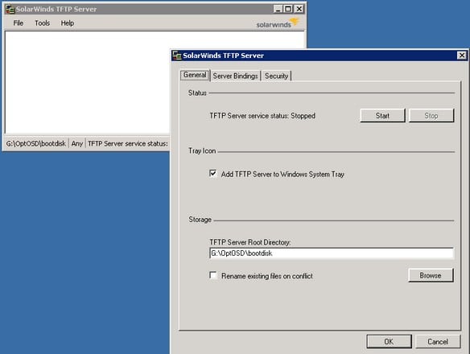Click the 'TFTP Server service status: Stopped' label
470x354 pixels.
tap(262, 116)
